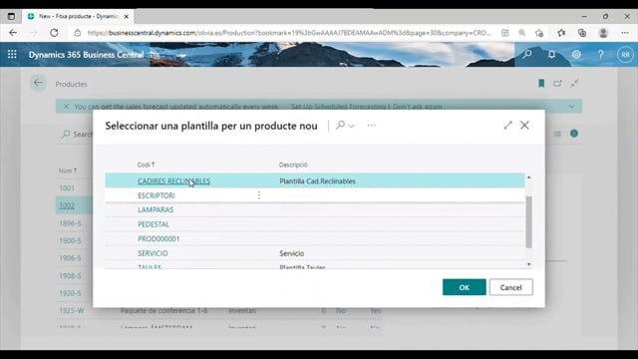638x359 pixels.
Task: Open Productes page in new window icon
Action: (557, 84)
